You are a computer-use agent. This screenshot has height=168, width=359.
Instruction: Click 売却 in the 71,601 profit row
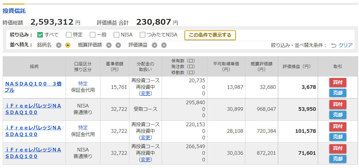click(338, 159)
